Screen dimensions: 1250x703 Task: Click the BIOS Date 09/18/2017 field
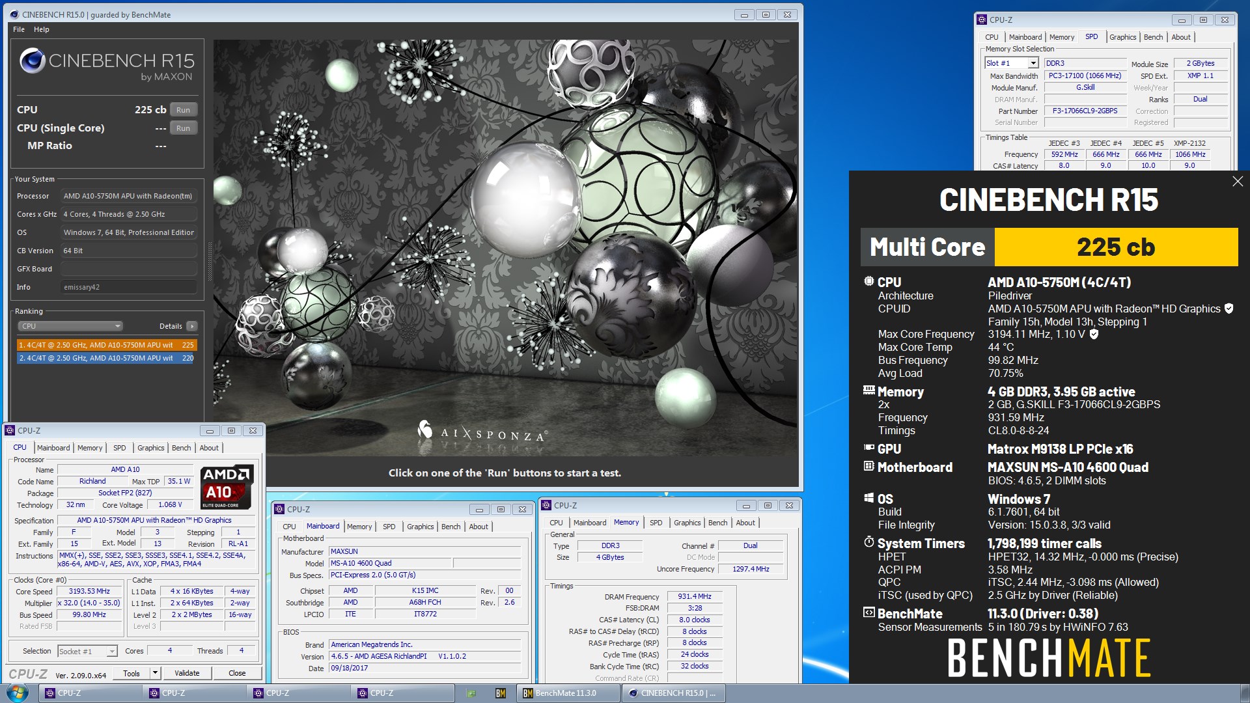[x=424, y=669]
